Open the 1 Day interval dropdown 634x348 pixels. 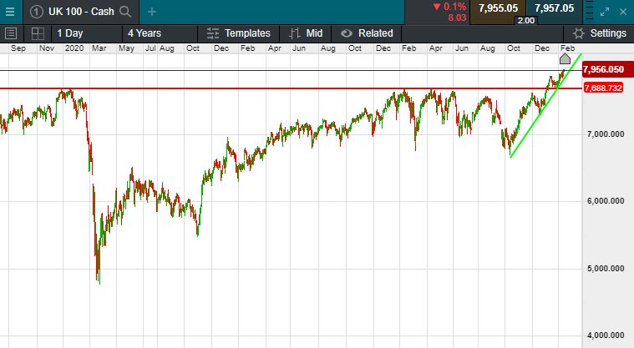(x=87, y=33)
